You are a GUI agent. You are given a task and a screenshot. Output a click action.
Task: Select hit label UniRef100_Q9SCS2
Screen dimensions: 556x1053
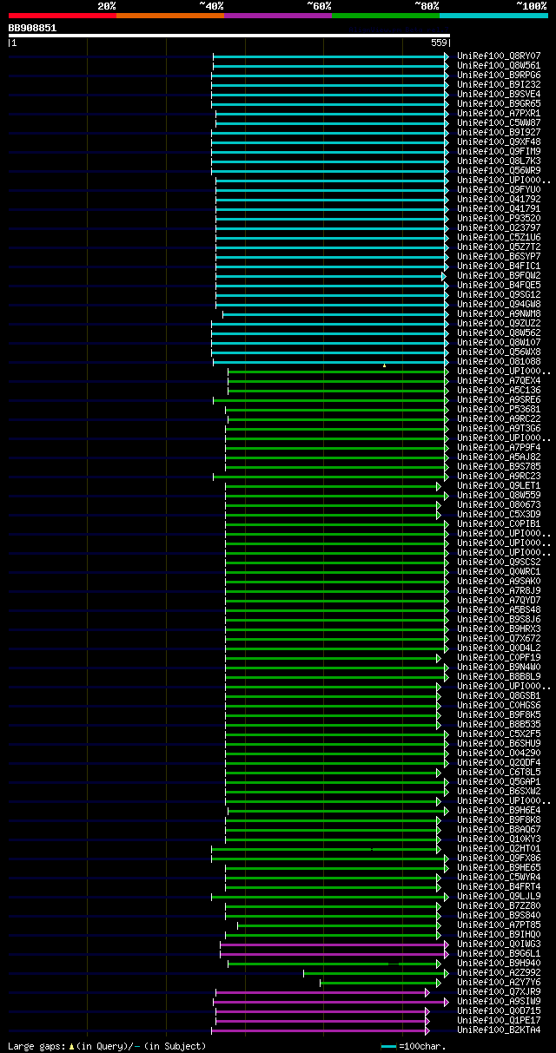[499, 562]
